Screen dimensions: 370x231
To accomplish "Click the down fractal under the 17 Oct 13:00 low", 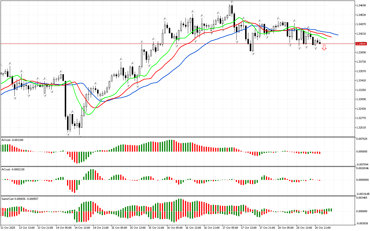I will click(x=253, y=54).
